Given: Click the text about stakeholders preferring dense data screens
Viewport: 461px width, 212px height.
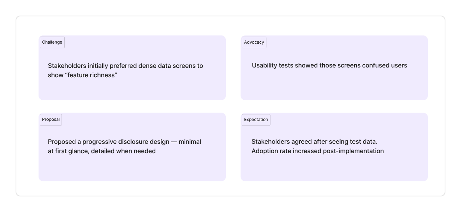Looking at the screenshot, I should click(x=125, y=71).
